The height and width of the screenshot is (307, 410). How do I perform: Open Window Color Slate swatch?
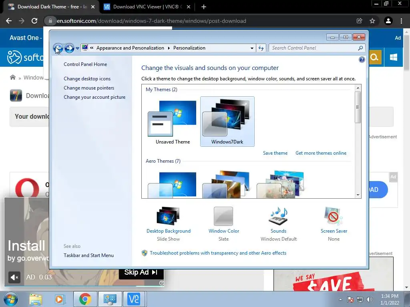pos(223,216)
